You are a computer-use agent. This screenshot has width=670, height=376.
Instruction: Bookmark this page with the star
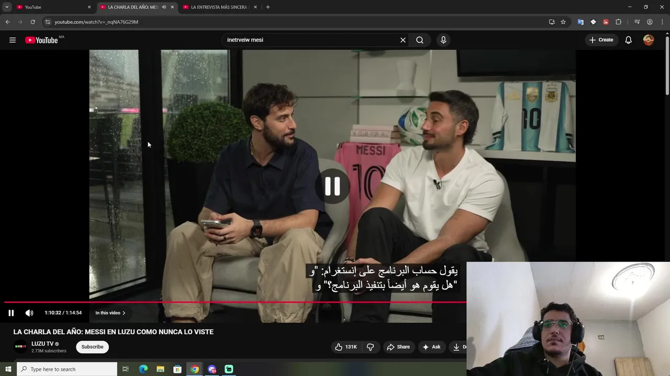(x=563, y=22)
